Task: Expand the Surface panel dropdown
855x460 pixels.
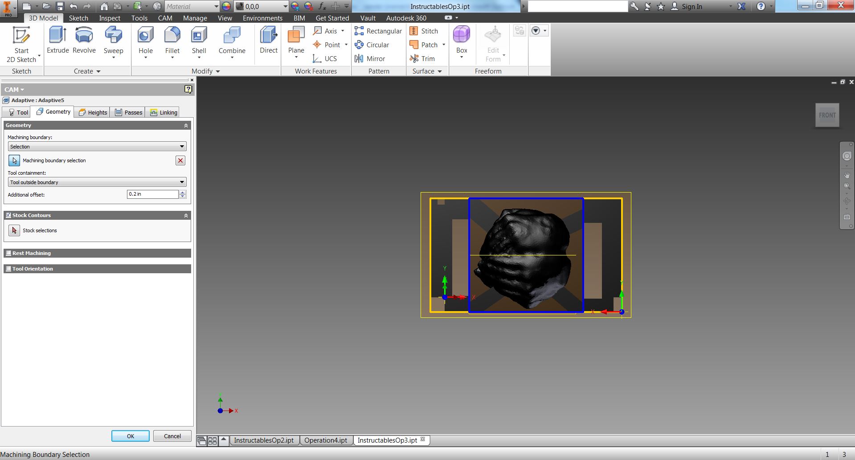Action: coord(427,71)
